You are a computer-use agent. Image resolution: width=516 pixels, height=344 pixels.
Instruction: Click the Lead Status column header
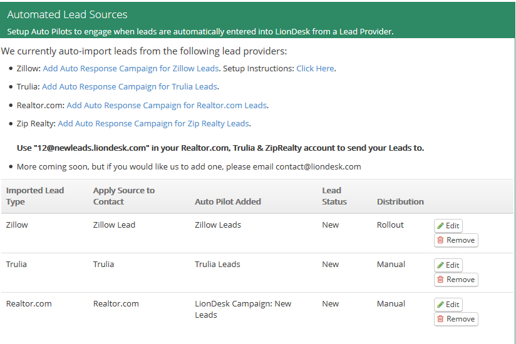pos(334,196)
